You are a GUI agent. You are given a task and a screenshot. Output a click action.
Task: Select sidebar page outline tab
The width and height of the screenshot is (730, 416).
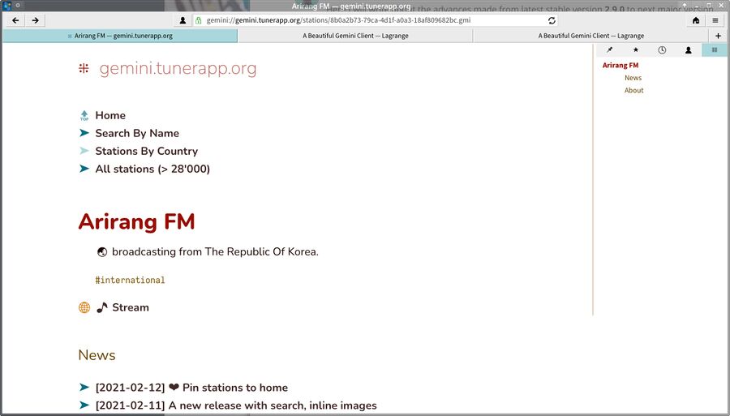[714, 49]
